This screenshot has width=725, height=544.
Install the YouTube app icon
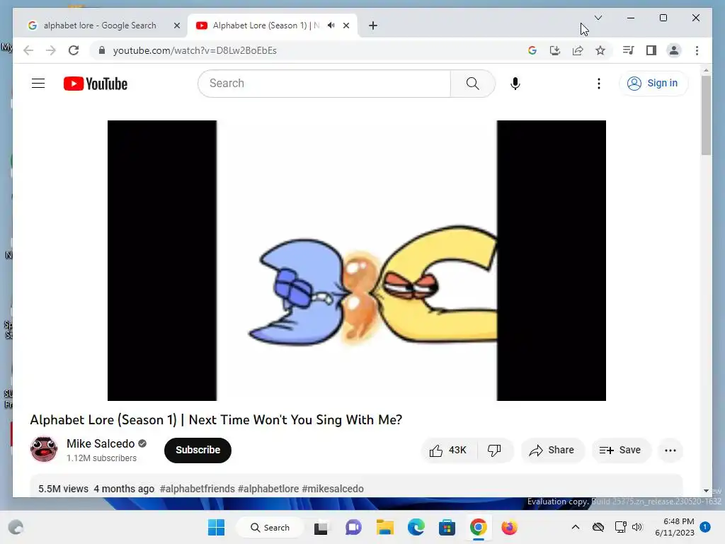click(x=555, y=50)
